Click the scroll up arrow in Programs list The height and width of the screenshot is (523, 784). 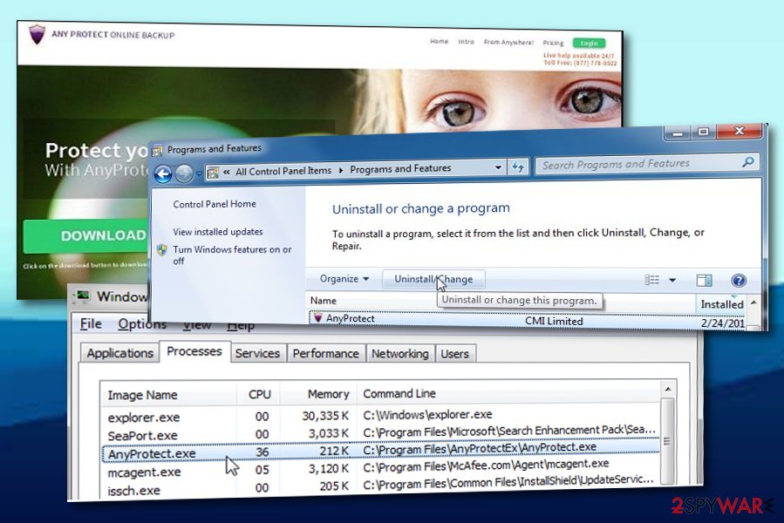(753, 303)
